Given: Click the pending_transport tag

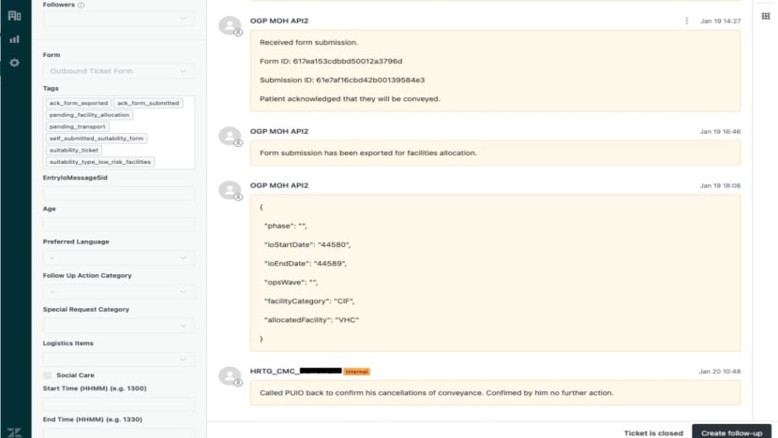Looking at the screenshot, I should (78, 126).
